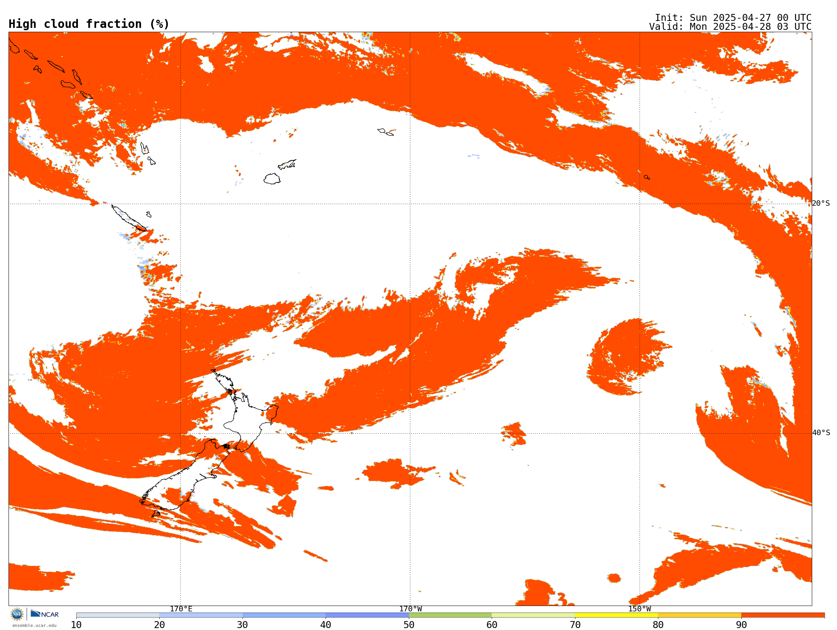This screenshot has height=630, width=837.
Task: Pick the periwinkle 40-50 colorbar segment
Action: click(x=367, y=615)
